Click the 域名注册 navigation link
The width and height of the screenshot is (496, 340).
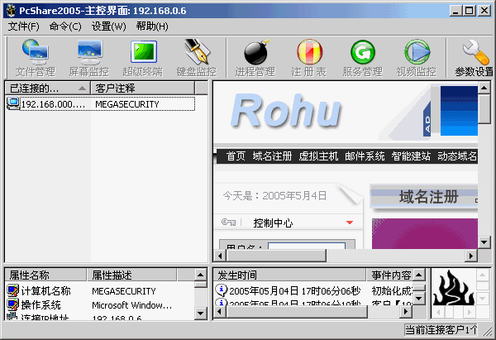[272, 156]
